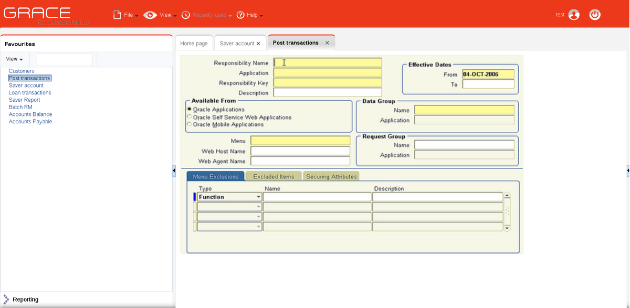
Task: Click the Responsibility Name input field
Action: [328, 62]
